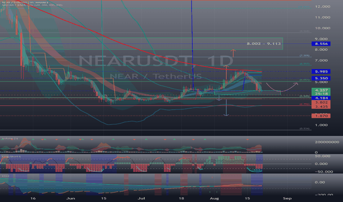Select the (2.792) Fibonacci level label

point(304,104)
